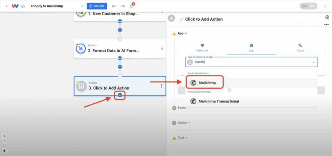Click the Get Help button
Screen dimensions: 332x156
coord(97,6)
